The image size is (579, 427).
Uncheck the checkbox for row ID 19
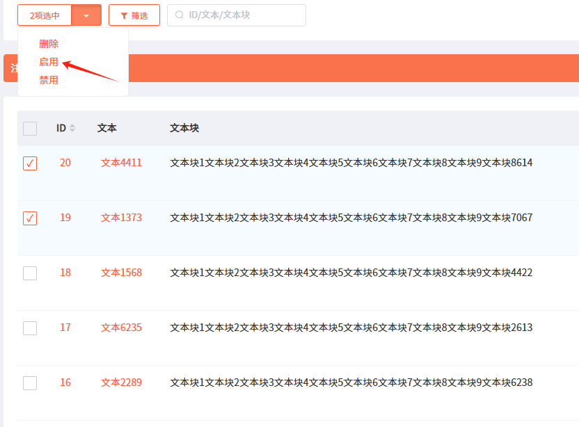30,218
